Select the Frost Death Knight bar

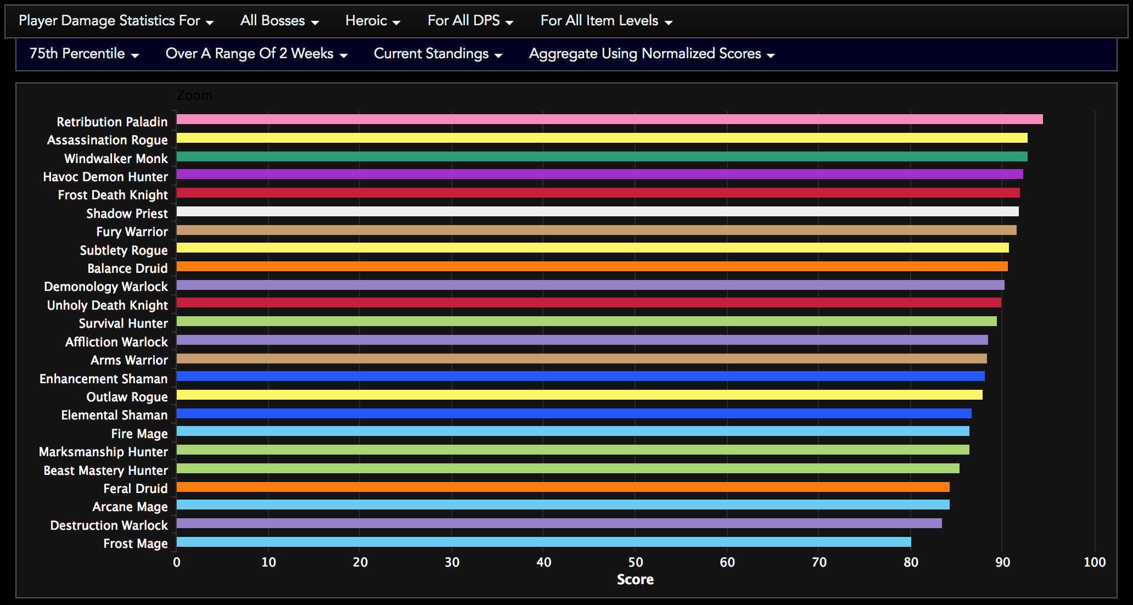tap(598, 193)
